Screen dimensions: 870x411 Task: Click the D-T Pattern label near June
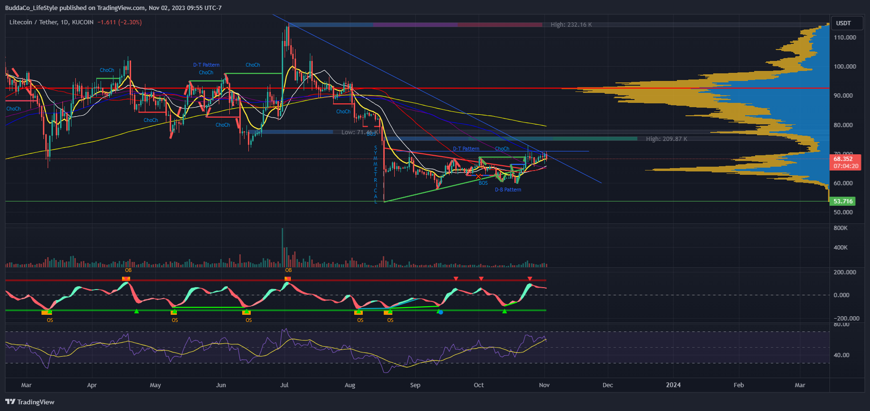pos(206,65)
